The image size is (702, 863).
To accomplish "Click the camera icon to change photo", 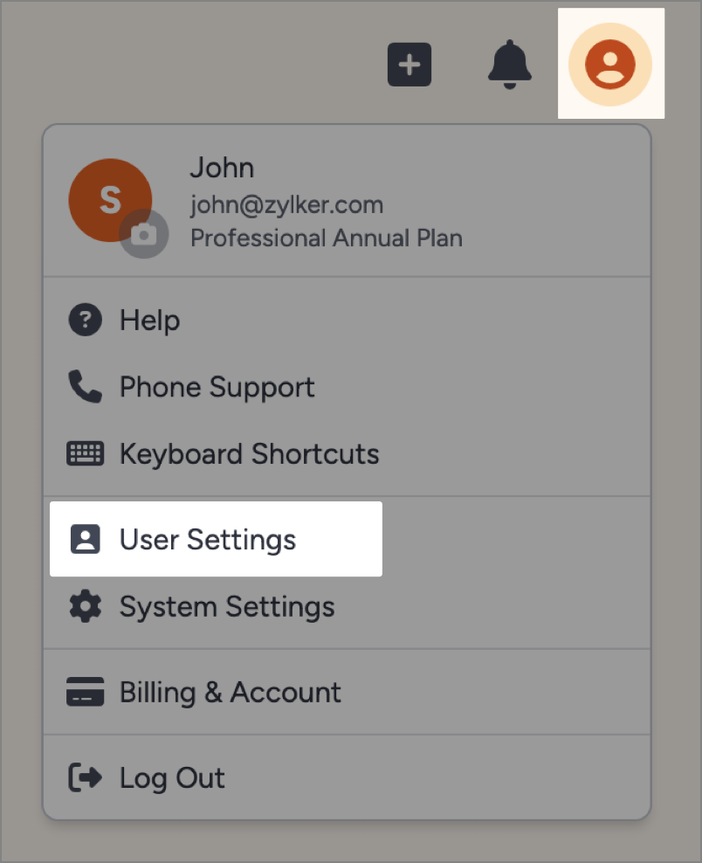I will tap(143, 233).
